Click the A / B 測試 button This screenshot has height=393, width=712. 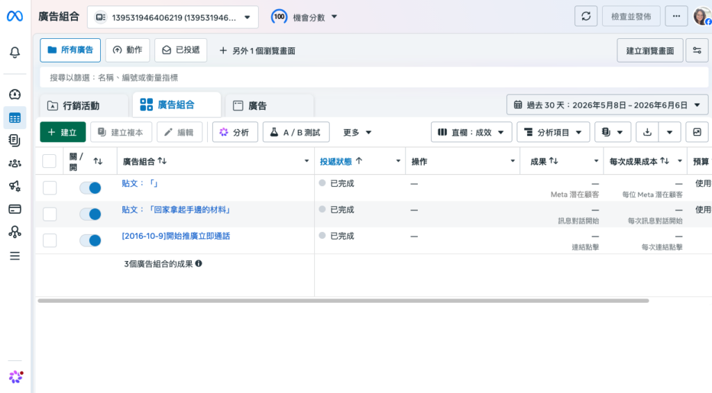click(296, 133)
